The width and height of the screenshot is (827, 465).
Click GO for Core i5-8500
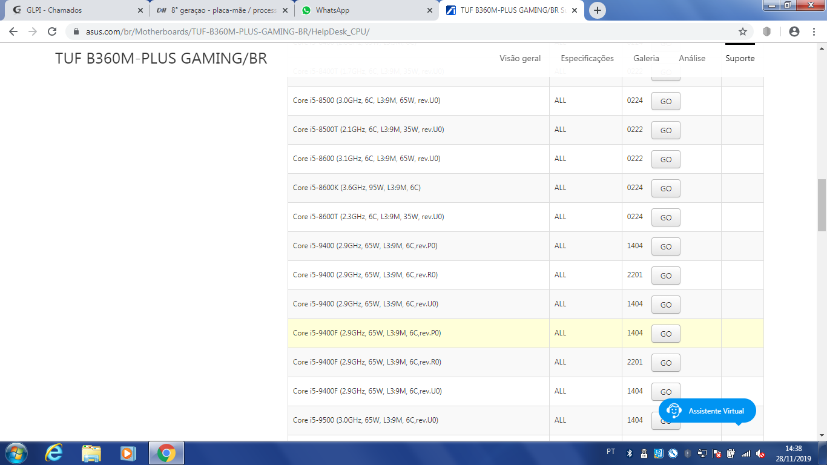(666, 101)
